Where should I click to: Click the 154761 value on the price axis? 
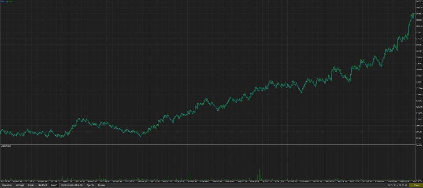coord(419,64)
